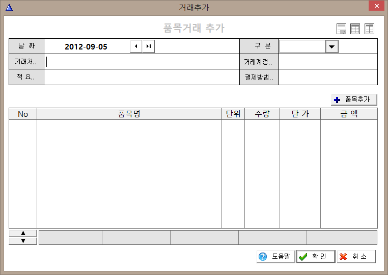Click the 단 가 column header

tap(300, 114)
